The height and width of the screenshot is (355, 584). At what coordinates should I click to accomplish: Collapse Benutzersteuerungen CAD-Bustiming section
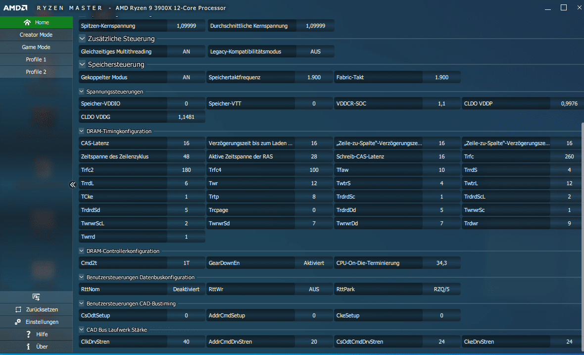click(82, 303)
